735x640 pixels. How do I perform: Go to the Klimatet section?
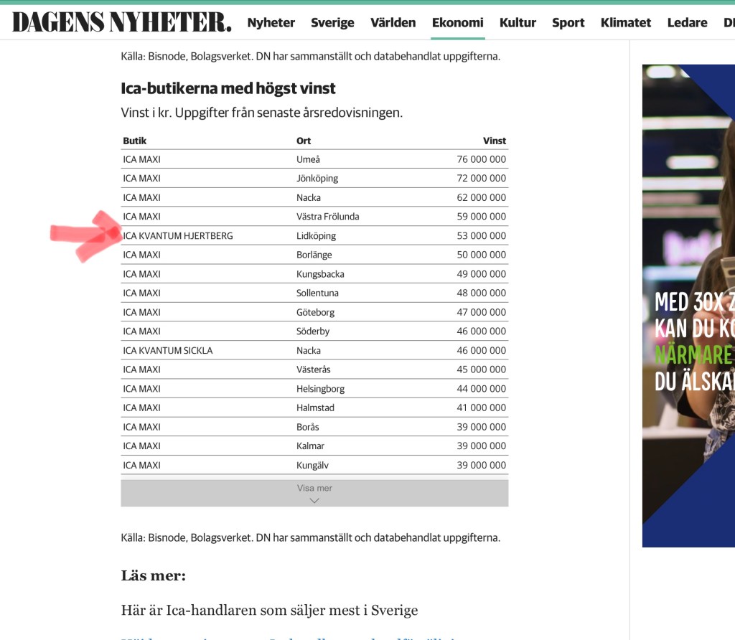[x=625, y=22]
